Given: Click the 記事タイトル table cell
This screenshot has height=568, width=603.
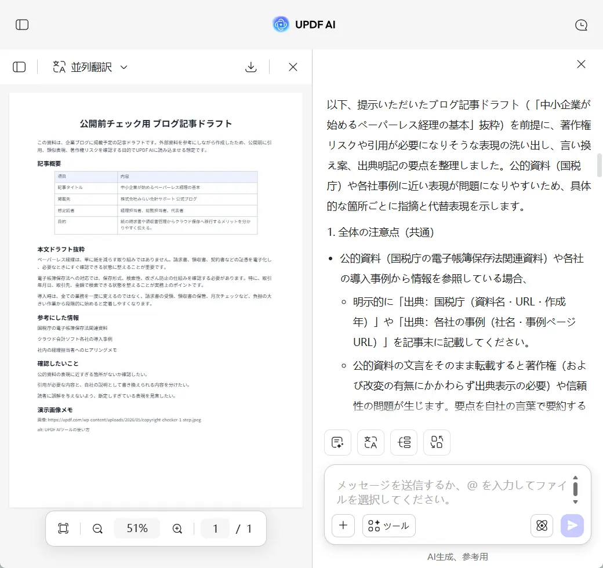Looking at the screenshot, I should [86, 188].
